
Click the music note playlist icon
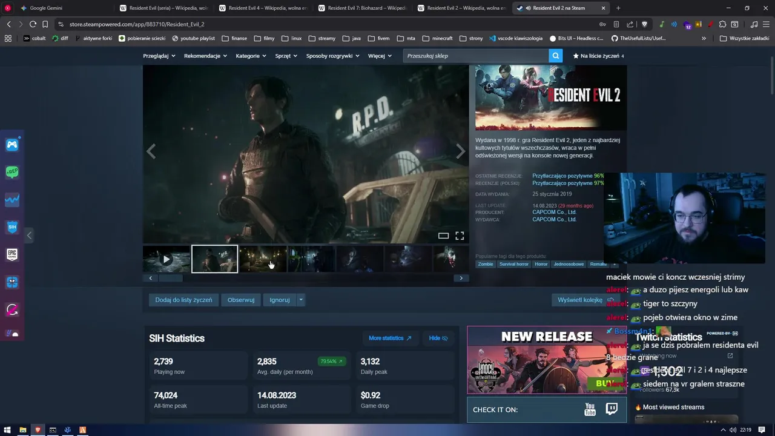click(x=754, y=24)
